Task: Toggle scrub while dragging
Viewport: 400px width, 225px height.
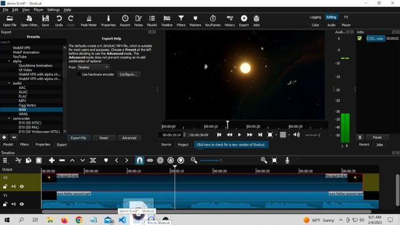Action: [150, 161]
